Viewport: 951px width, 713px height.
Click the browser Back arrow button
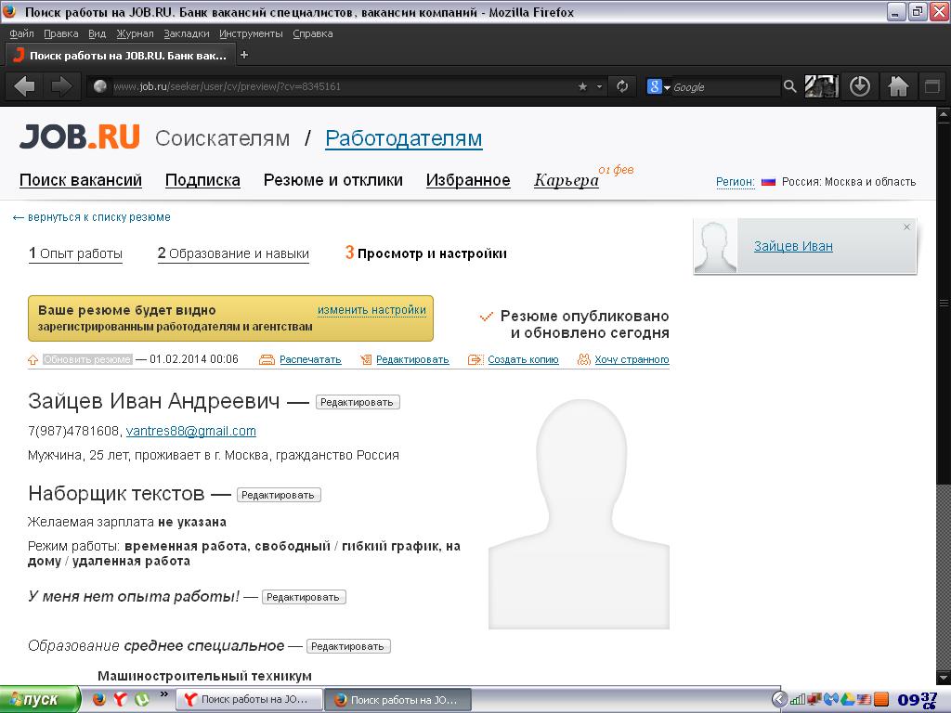tap(24, 86)
